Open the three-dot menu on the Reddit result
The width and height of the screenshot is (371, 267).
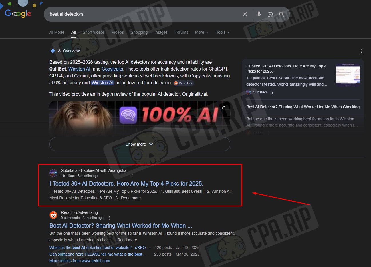coord(109,218)
